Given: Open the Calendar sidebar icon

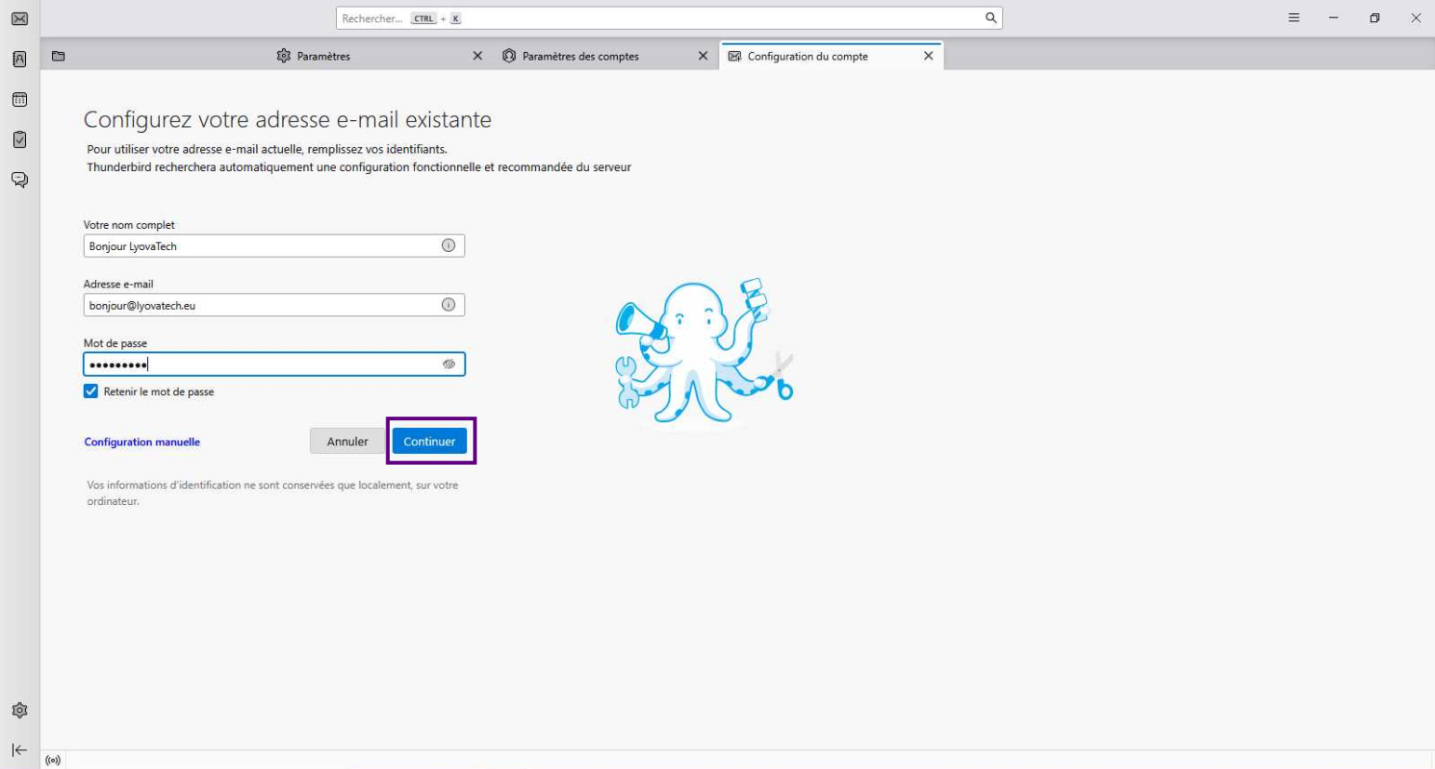Looking at the screenshot, I should pyautogui.click(x=20, y=99).
